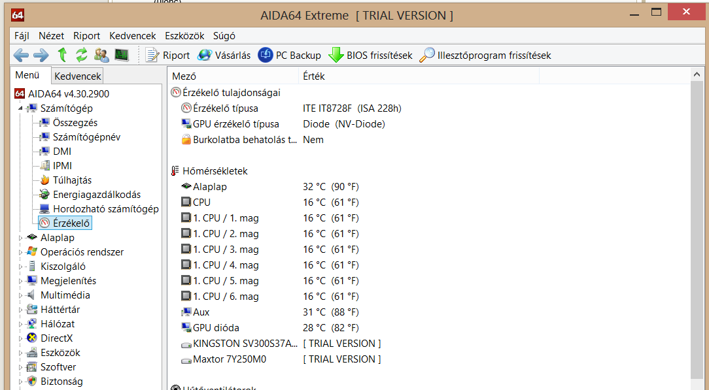The height and width of the screenshot is (390, 709).
Task: Click the Biztonság shield icon
Action: (x=31, y=382)
